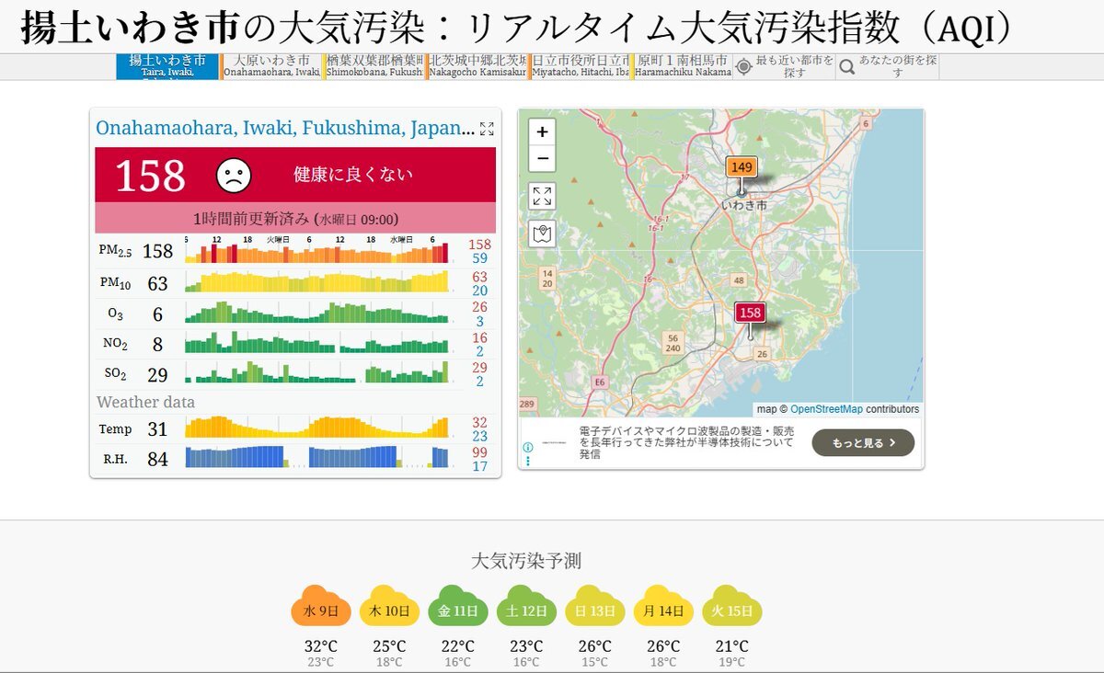Click the search your city magnifier icon
Screen dimensions: 1104x673
(x=846, y=66)
